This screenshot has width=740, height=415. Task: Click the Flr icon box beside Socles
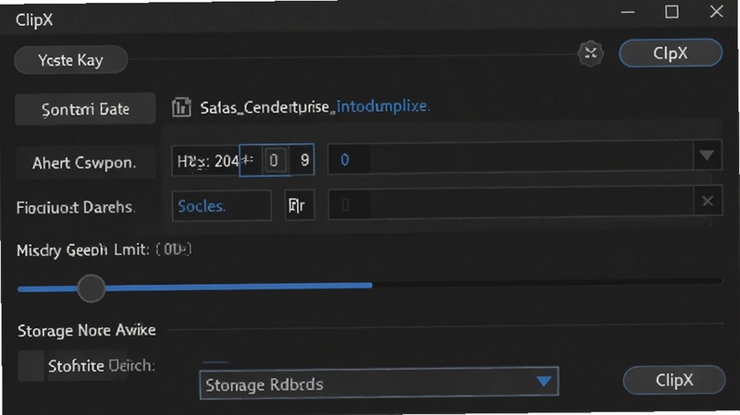300,205
